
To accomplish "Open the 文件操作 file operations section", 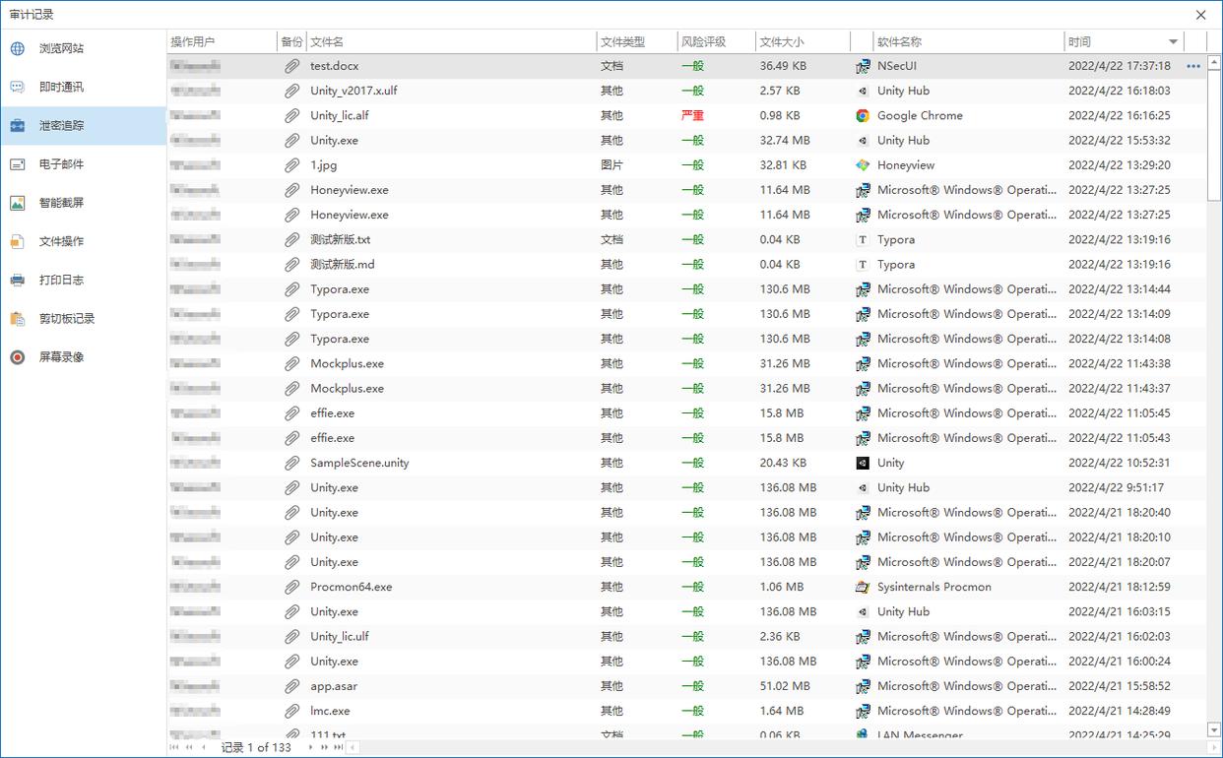I will (61, 241).
